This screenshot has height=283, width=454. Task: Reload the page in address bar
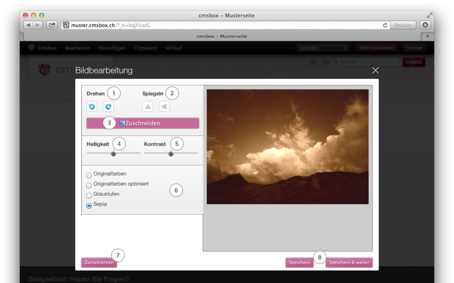(x=385, y=25)
